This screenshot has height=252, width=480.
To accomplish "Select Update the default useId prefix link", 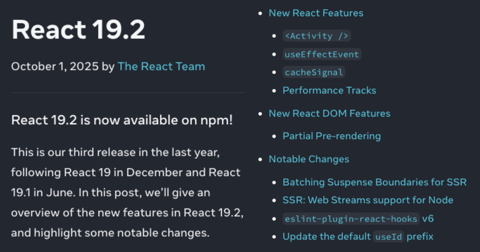I will click(358, 236).
